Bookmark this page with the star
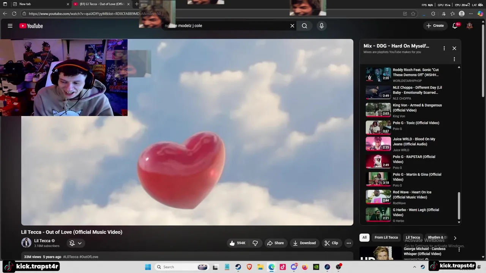 coord(413,14)
